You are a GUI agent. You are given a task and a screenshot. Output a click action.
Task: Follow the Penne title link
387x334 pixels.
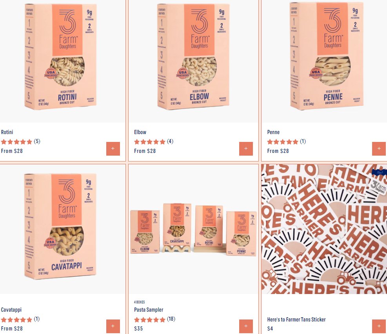pyautogui.click(x=273, y=132)
